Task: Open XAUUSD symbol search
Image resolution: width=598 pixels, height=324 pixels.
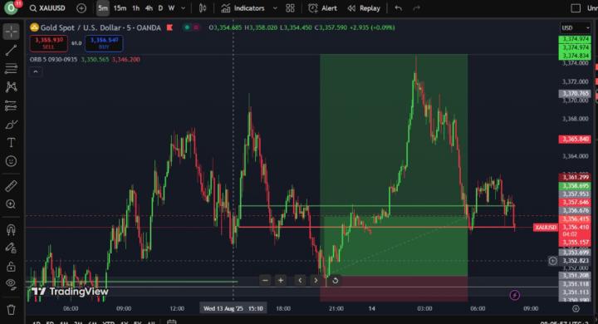Action: pyautogui.click(x=48, y=8)
